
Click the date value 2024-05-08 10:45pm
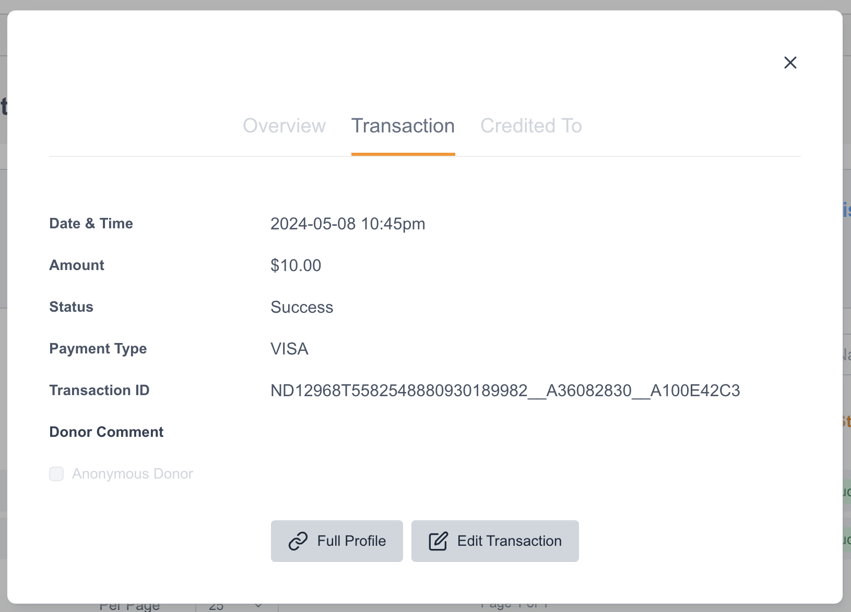348,224
